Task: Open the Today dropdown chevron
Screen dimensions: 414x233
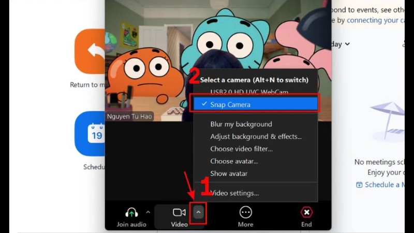Action: [347, 45]
